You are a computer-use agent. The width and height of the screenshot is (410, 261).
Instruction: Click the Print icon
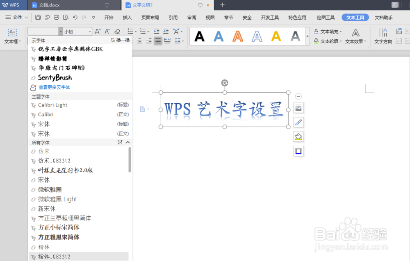[57, 17]
